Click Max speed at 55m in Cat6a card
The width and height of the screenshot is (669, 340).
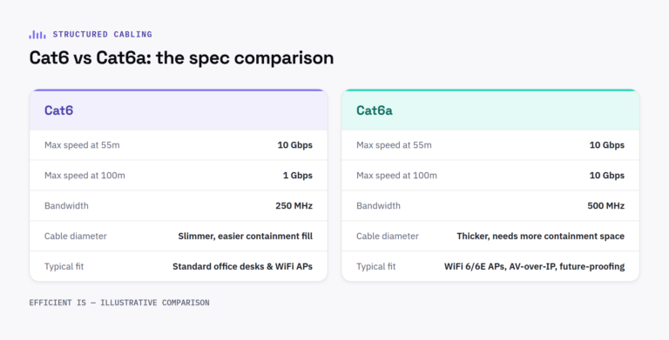[x=394, y=145]
